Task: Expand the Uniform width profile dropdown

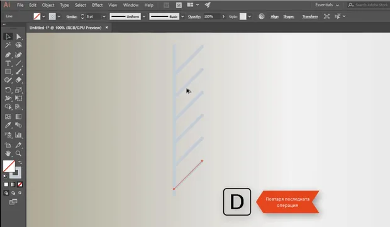Action: [x=144, y=16]
